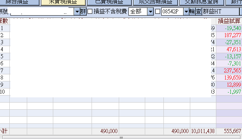Click the 損益試算 column header
242x139 pixels.
[229, 21]
